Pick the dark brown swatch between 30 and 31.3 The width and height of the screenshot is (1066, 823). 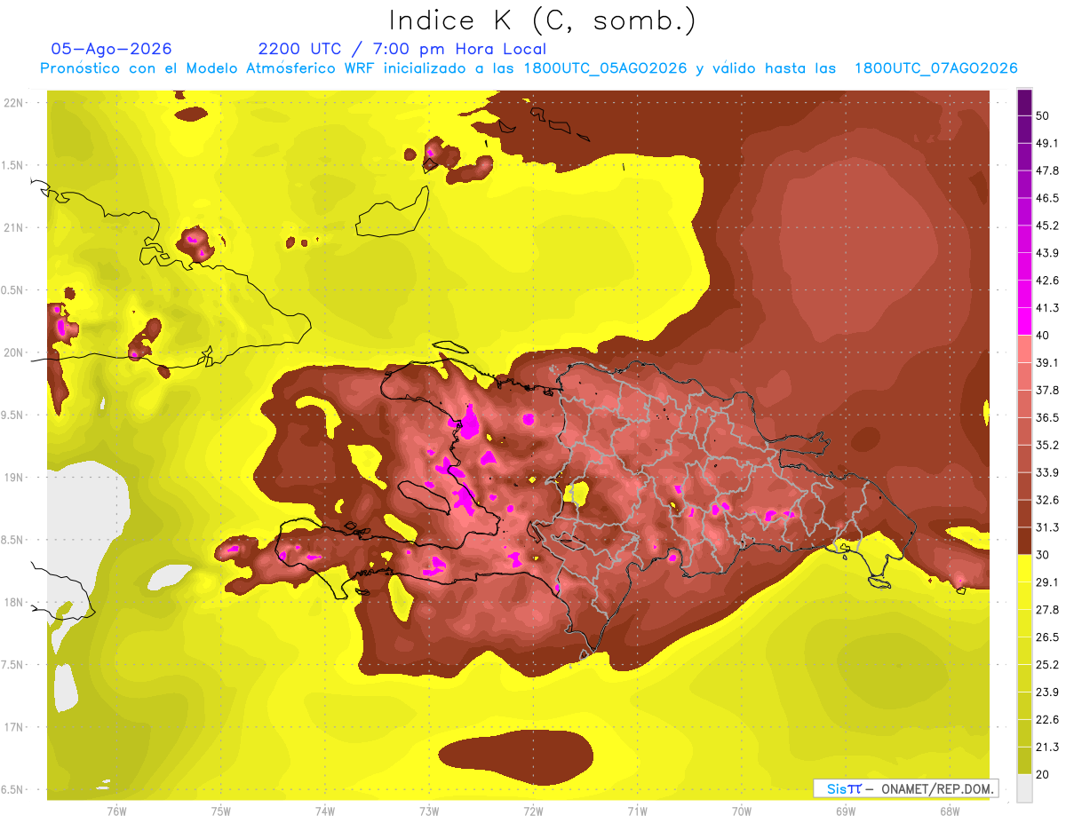pos(1024,541)
